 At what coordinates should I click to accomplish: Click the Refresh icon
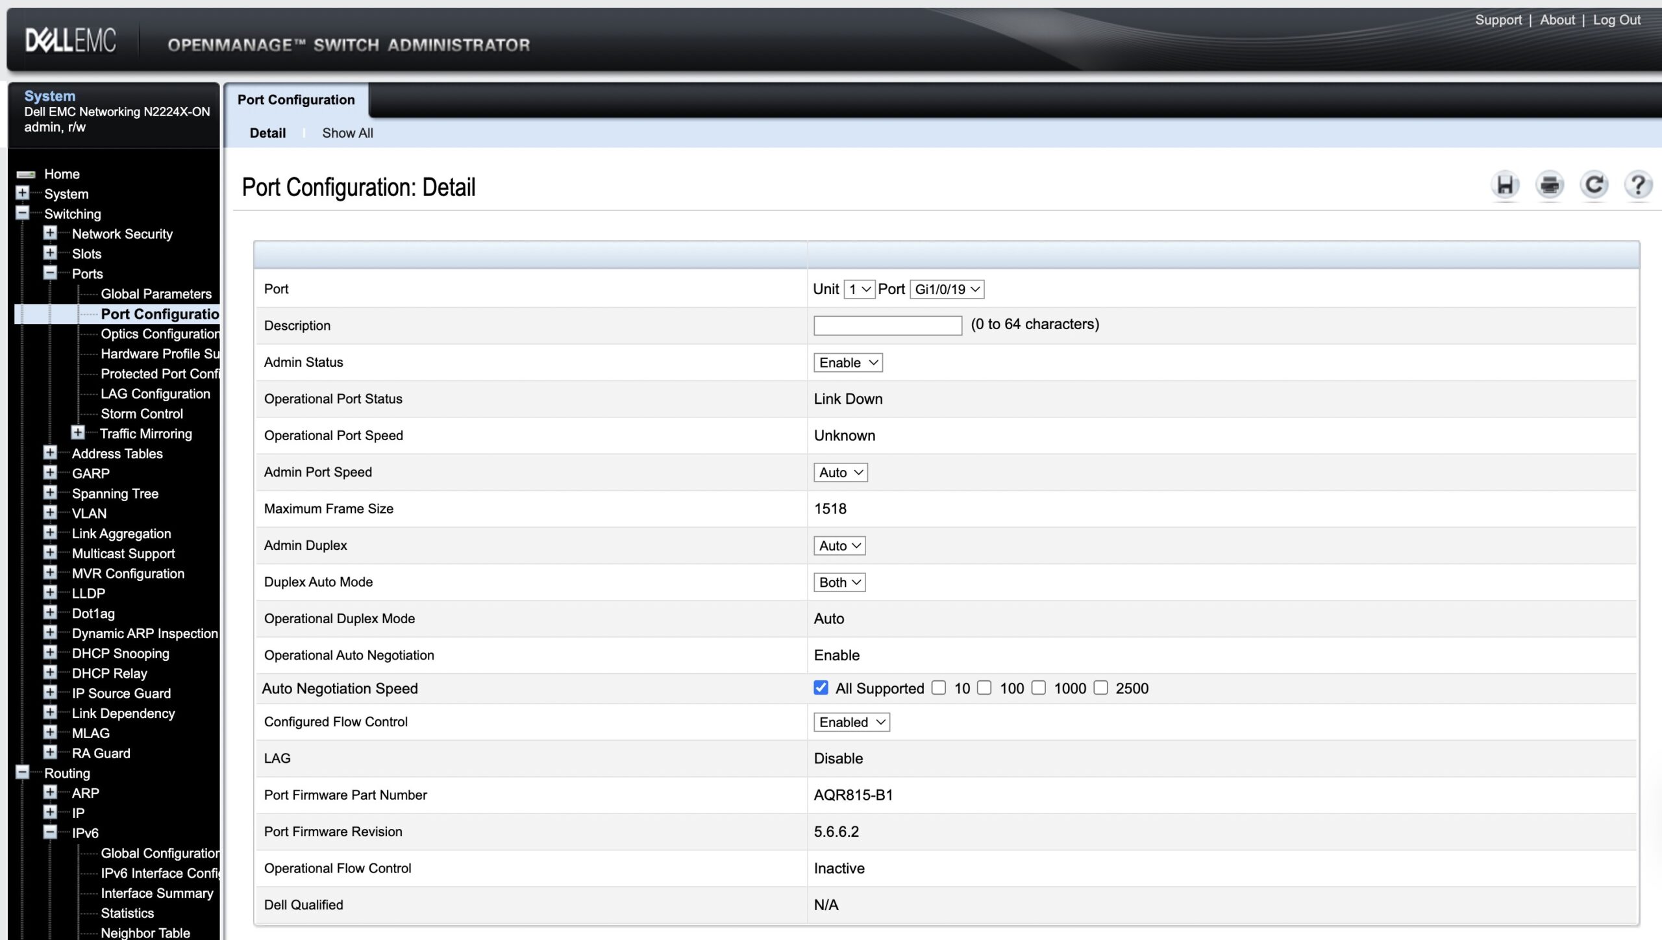pos(1594,186)
